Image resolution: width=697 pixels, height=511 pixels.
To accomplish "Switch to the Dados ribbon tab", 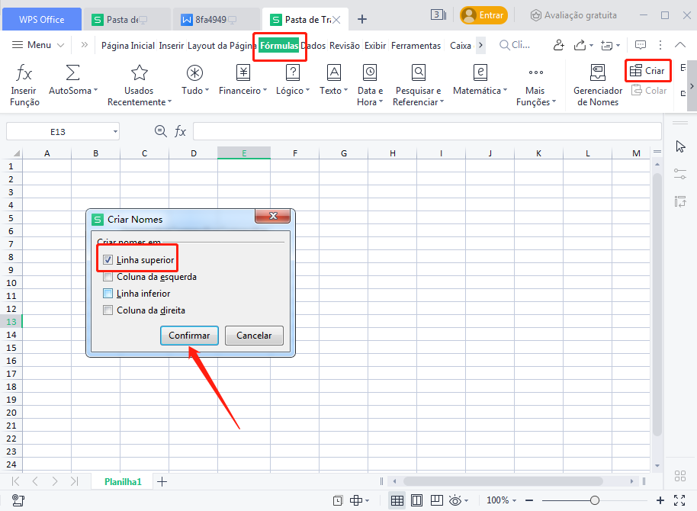I will (313, 46).
